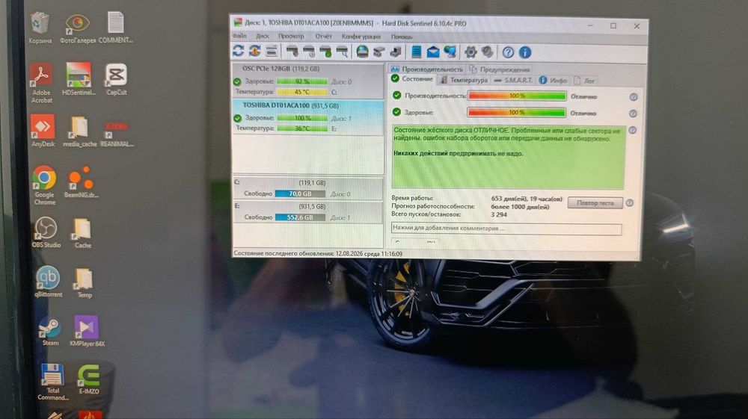Open the blue notepad report icon
Viewport: 748px width, 419px height.
coord(417,52)
